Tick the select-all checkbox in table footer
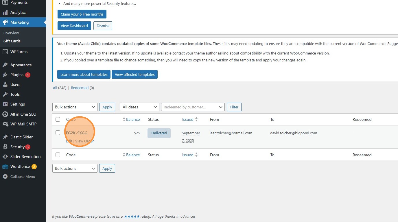Screen dimensions: 398x222 tap(58, 155)
